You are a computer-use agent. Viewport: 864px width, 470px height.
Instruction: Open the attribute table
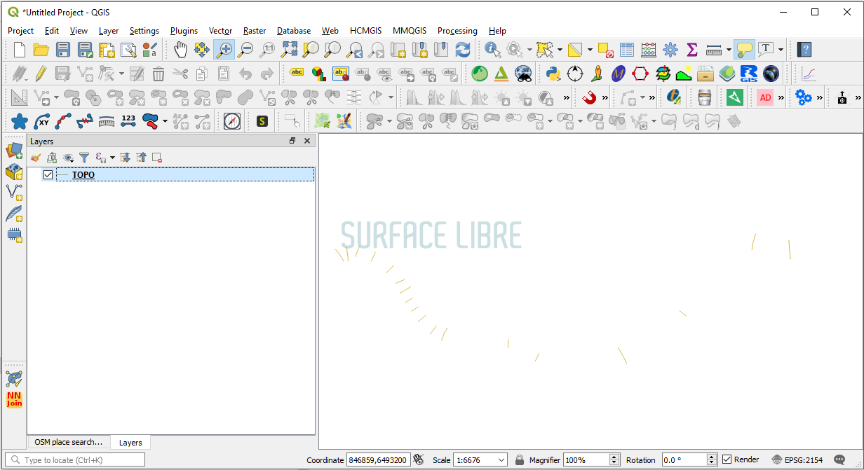627,50
